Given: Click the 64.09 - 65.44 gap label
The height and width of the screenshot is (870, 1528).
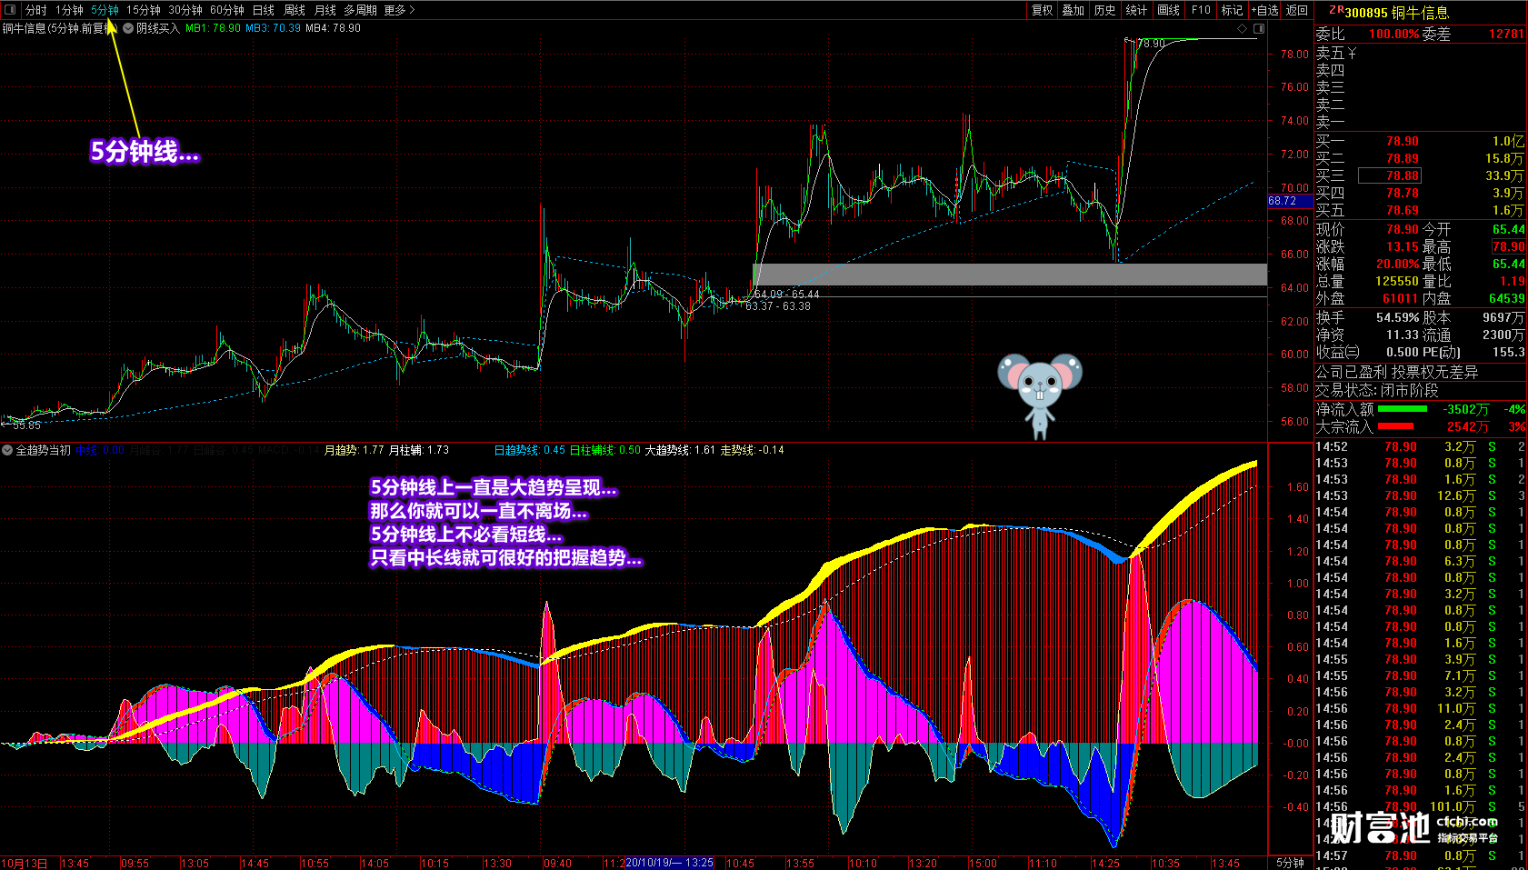Looking at the screenshot, I should pos(786,294).
